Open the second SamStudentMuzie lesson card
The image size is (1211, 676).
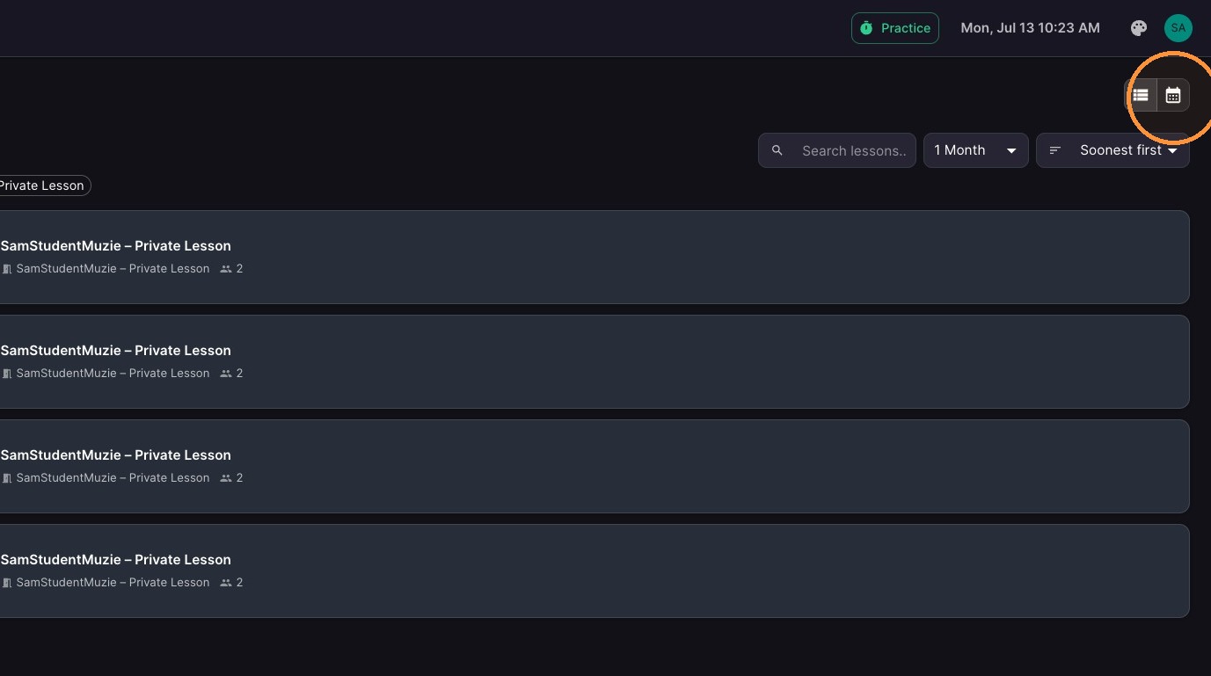(595, 361)
